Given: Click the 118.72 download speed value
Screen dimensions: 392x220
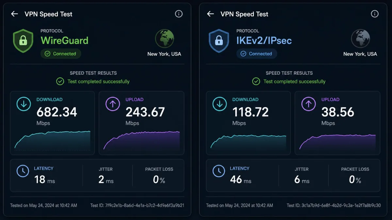Looking at the screenshot, I should [251, 112].
